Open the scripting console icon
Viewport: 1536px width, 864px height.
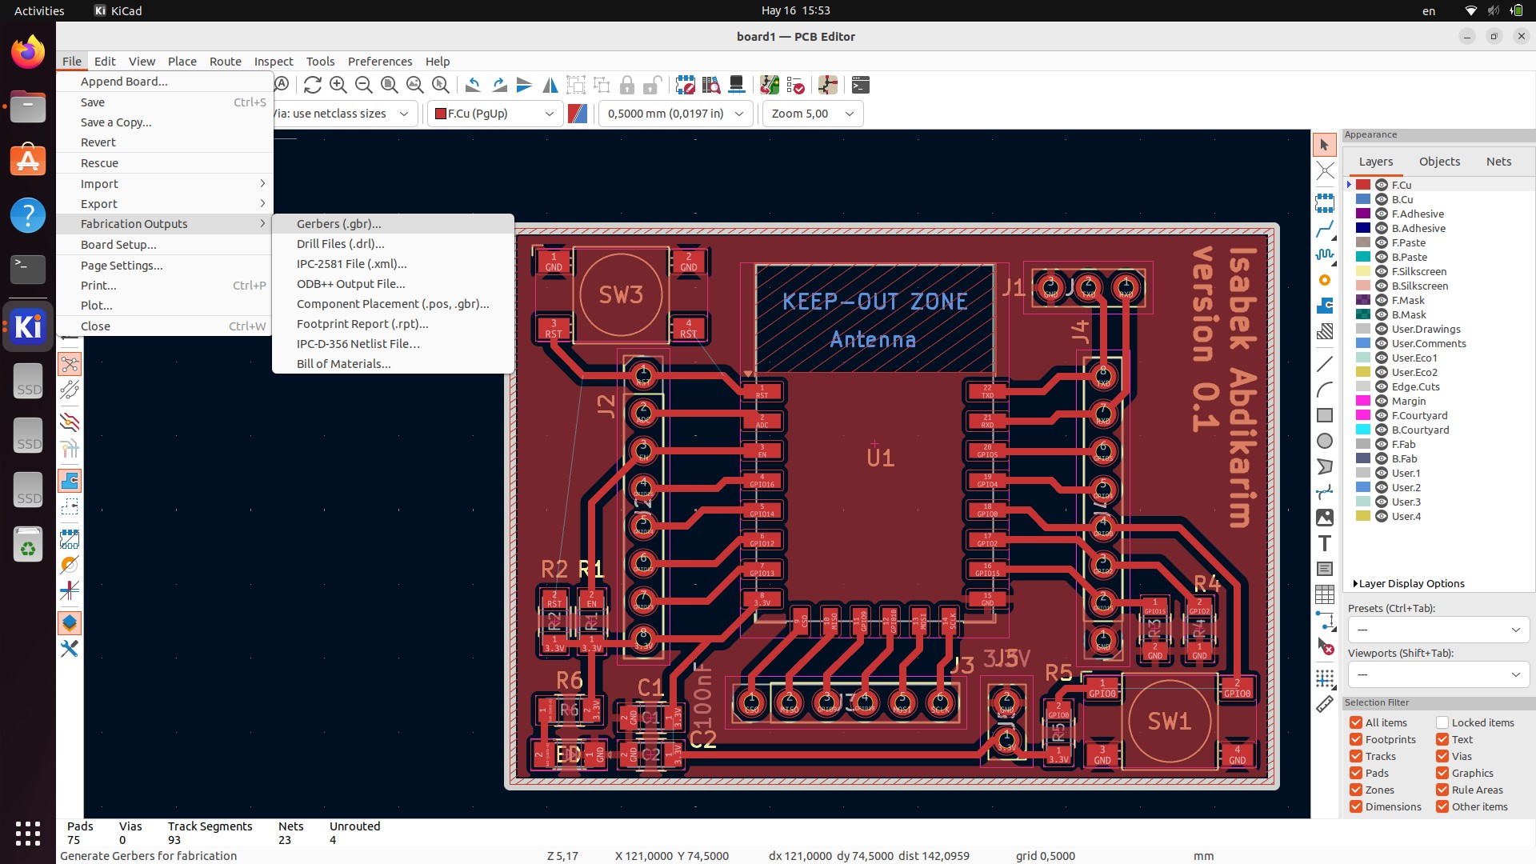[860, 85]
